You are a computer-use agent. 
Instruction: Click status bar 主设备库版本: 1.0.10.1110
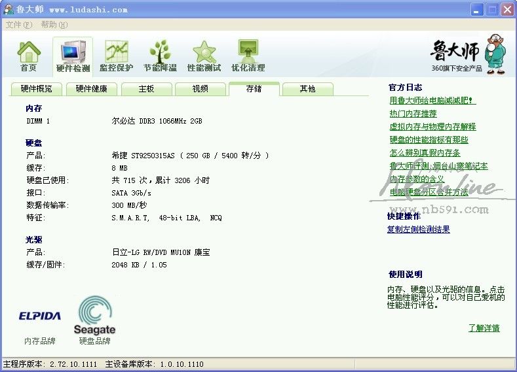pyautogui.click(x=154, y=364)
